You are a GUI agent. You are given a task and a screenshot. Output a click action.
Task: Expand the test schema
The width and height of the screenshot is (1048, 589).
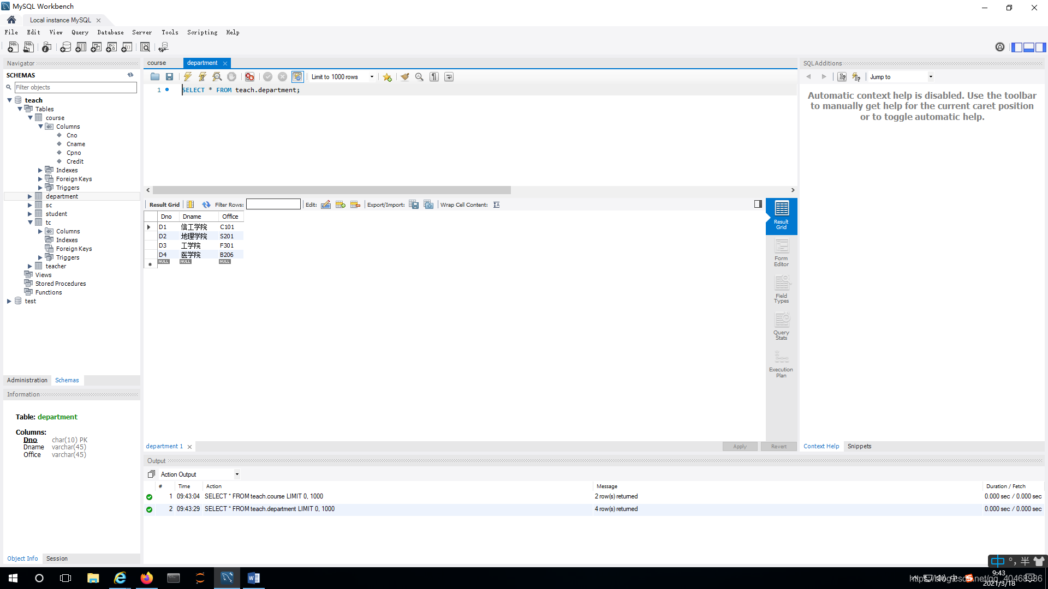coord(9,301)
